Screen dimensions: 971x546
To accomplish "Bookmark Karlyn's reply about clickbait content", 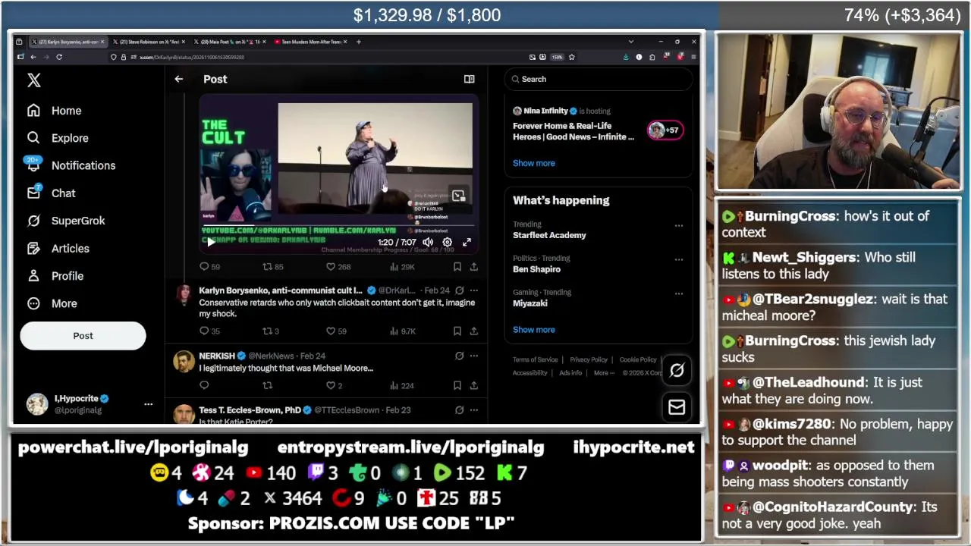I will [x=457, y=331].
